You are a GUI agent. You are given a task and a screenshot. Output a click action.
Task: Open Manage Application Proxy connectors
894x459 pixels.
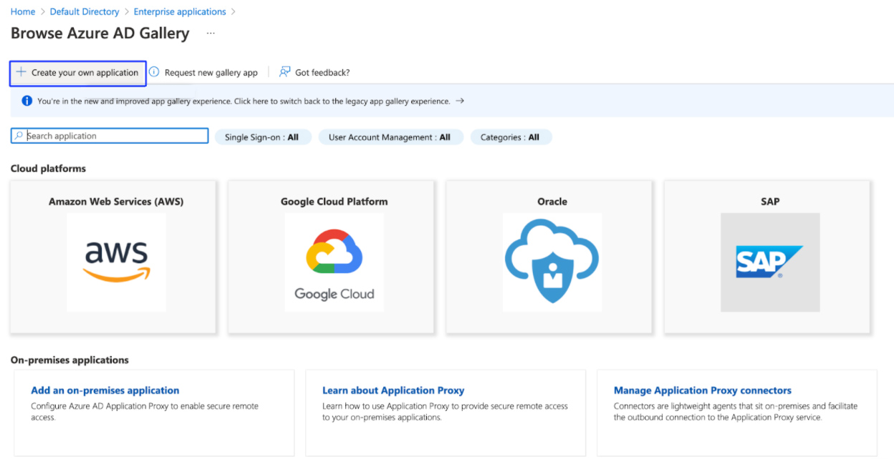tap(703, 390)
